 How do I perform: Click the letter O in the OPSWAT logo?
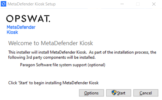10,19
